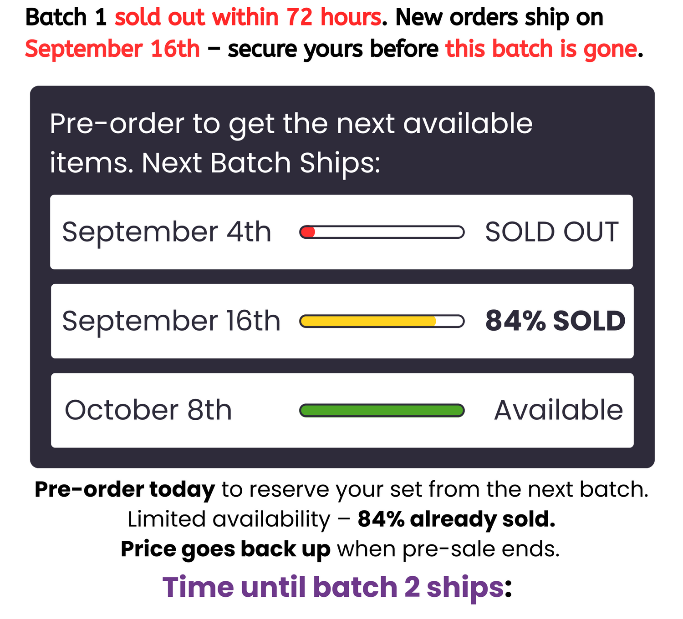The height and width of the screenshot is (619, 683).
Task: Select the October 8th batch row
Action: coord(342,410)
